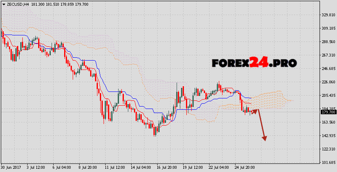
Task: Click the 329.810 price axis label
Action: point(328,15)
